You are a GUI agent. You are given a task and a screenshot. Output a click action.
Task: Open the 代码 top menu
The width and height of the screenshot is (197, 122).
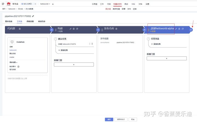[x=109, y=4]
